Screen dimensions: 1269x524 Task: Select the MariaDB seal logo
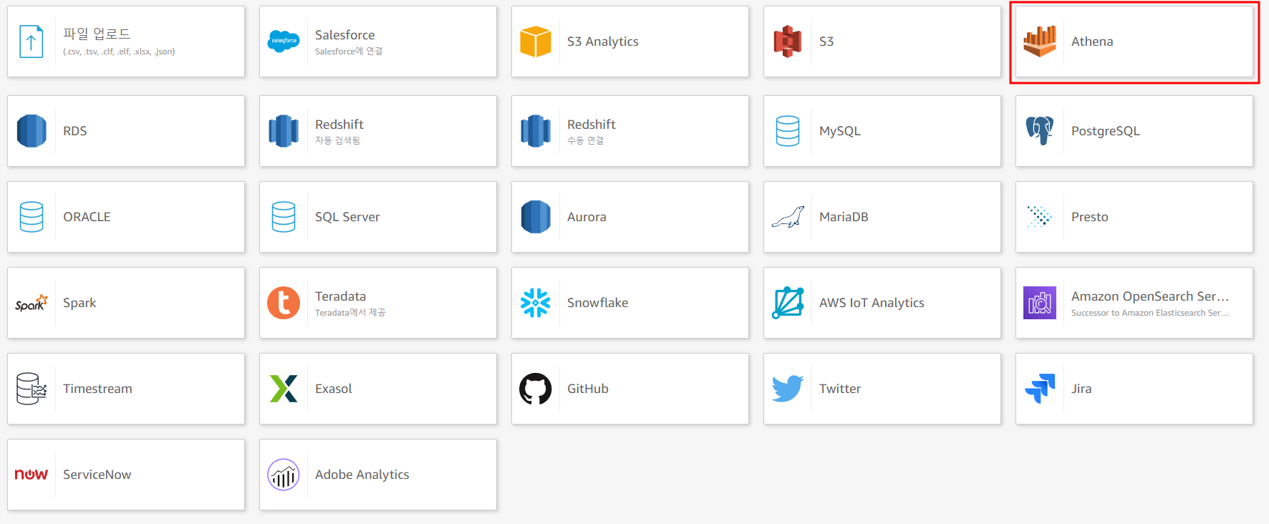pos(788,217)
